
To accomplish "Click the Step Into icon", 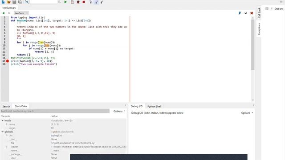I will pyautogui.click(x=91, y=2).
